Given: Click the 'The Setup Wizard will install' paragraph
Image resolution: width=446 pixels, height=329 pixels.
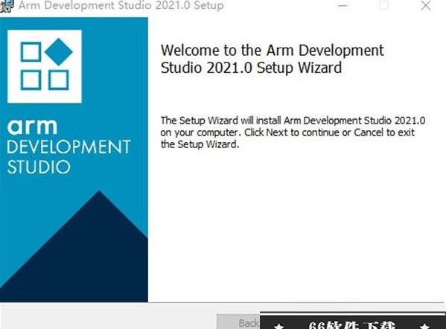Looking at the screenshot, I should (293, 132).
